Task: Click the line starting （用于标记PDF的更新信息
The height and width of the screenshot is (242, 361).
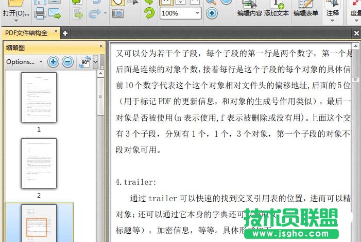Action: pyautogui.click(x=234, y=101)
